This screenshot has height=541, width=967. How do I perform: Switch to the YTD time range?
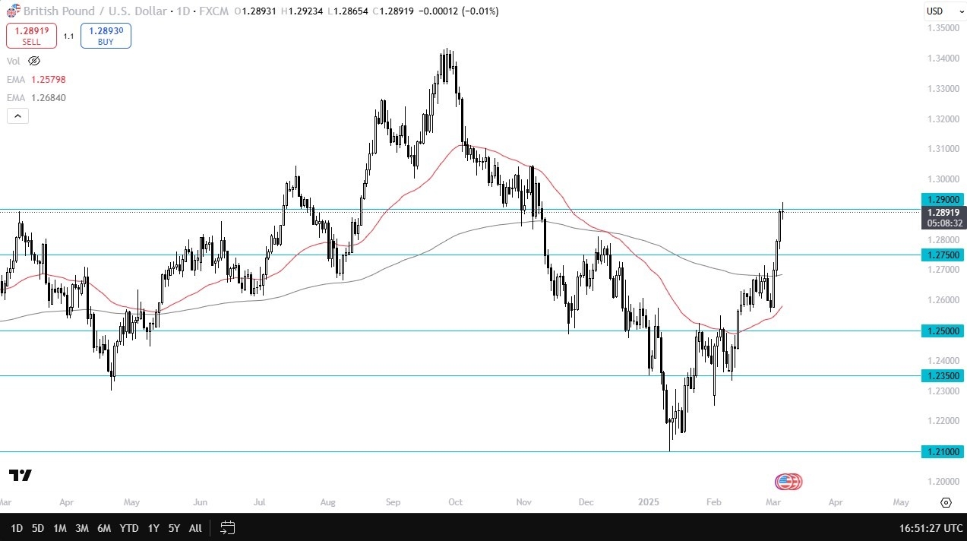point(129,527)
